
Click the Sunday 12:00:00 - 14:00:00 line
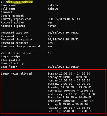point(69,74)
